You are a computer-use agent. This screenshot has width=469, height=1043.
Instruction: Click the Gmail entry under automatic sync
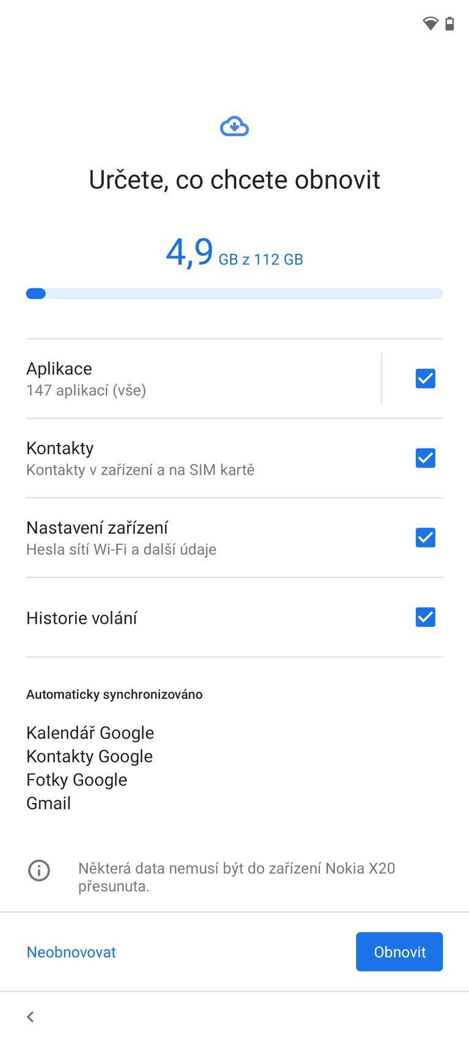pos(48,803)
